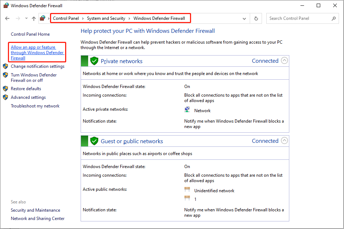Open Turn Windows Defender Firewall on or off
This screenshot has width=344, height=229.
[x=33, y=78]
